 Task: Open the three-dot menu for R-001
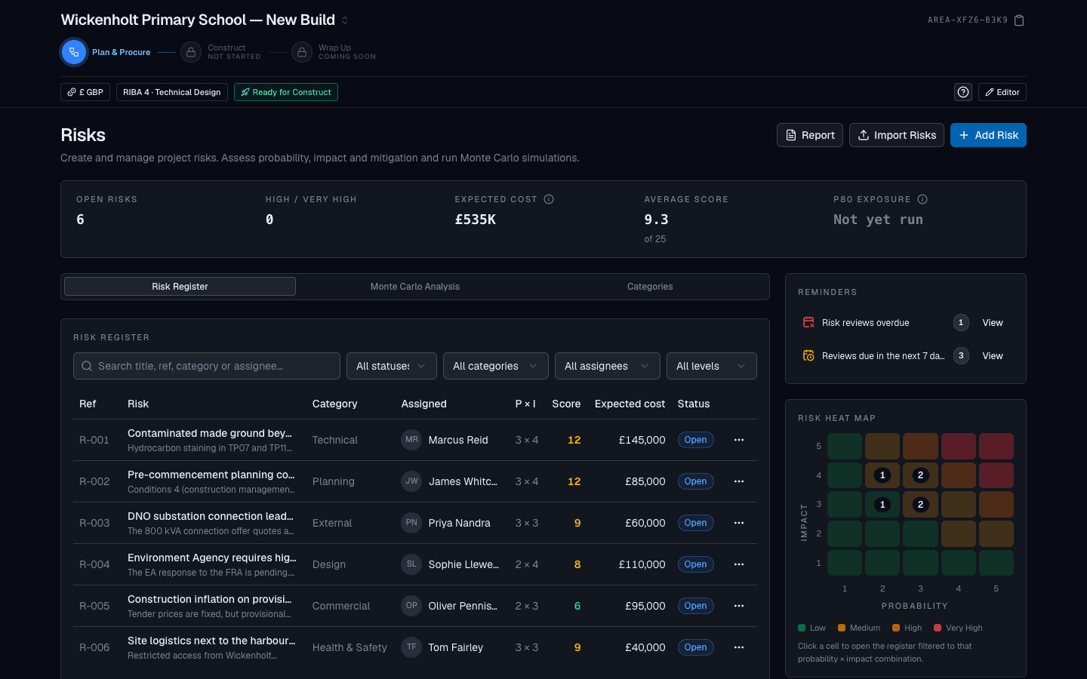tap(739, 440)
